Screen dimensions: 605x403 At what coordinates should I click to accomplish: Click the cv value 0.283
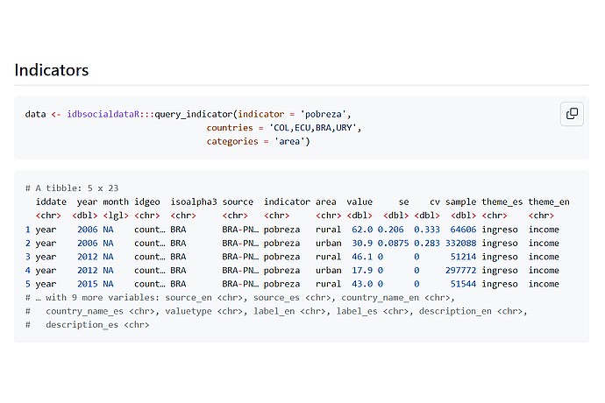pos(427,243)
